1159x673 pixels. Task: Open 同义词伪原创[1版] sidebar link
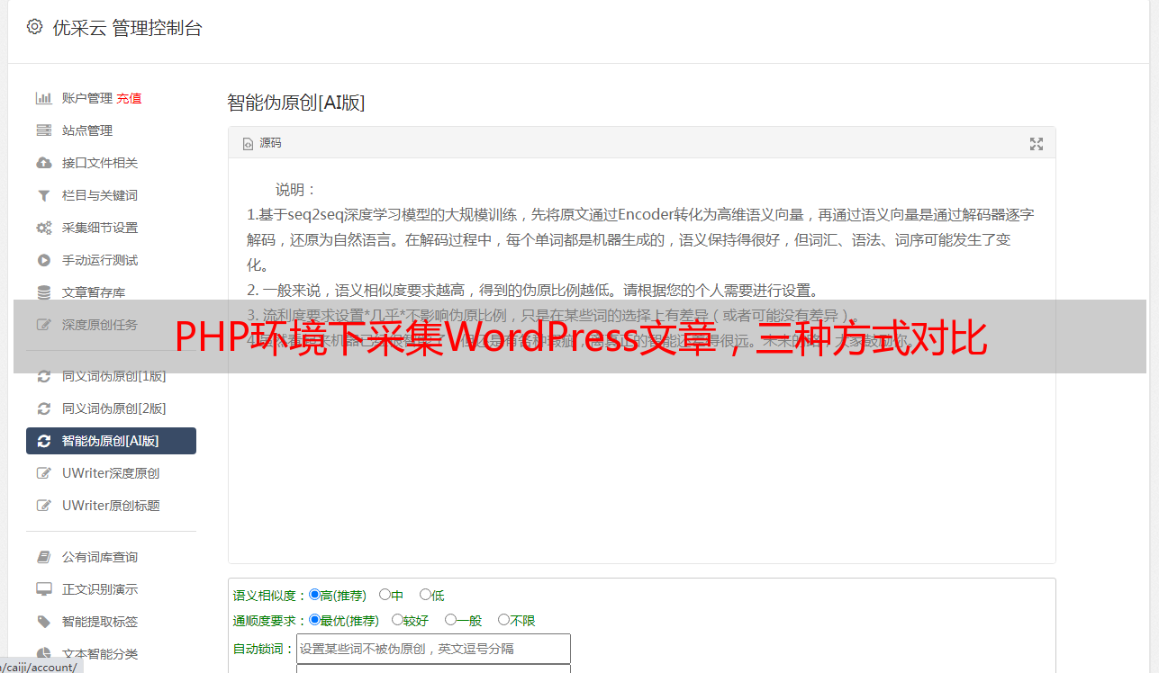coord(114,376)
